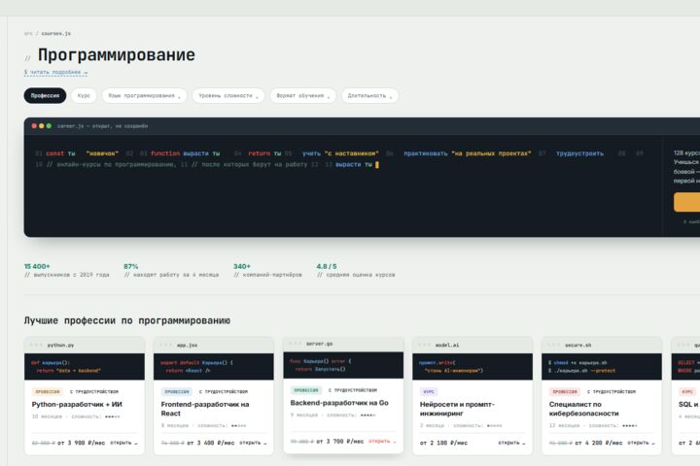The width and height of the screenshot is (700, 466).
Task: Click the Frontend-разработчик code preview
Action: [213, 367]
